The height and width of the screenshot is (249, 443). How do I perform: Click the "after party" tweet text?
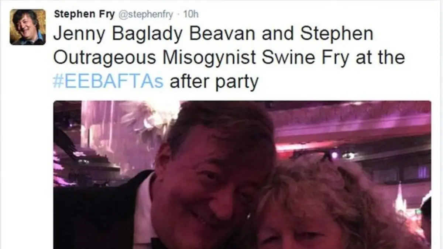[x=214, y=82]
